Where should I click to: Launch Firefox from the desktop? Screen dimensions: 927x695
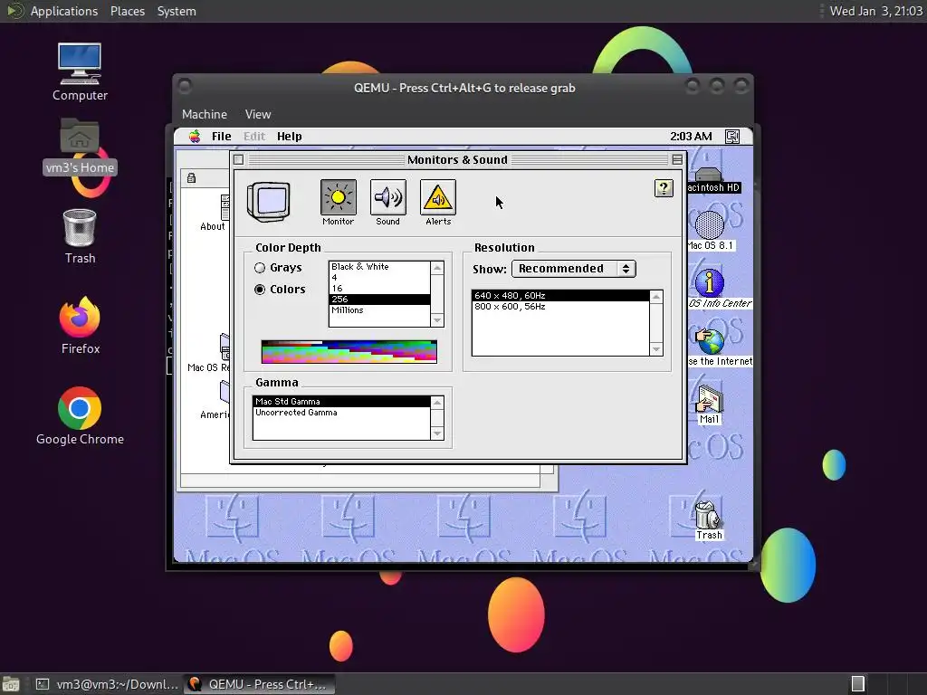click(80, 318)
